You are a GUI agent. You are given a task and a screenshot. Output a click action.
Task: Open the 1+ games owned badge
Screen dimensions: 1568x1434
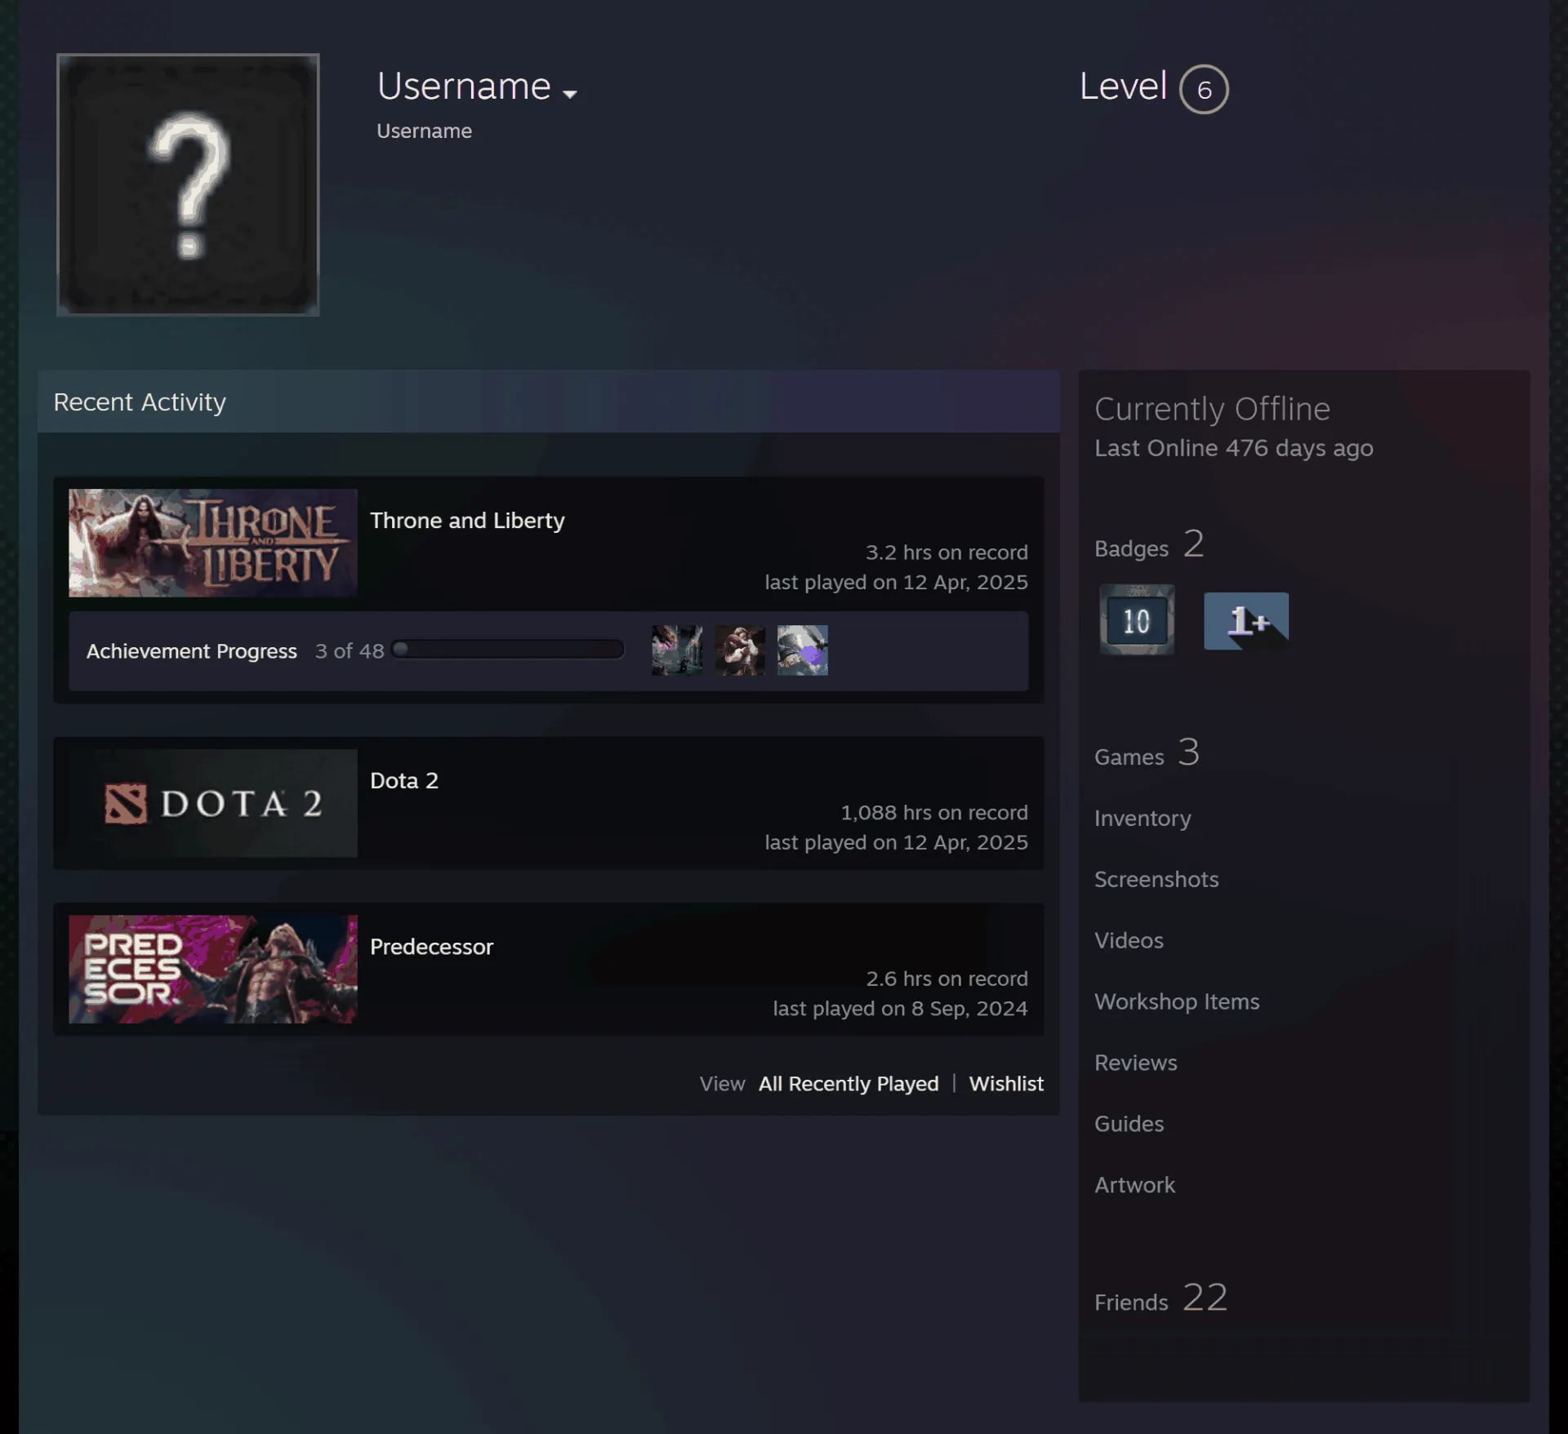(1246, 621)
